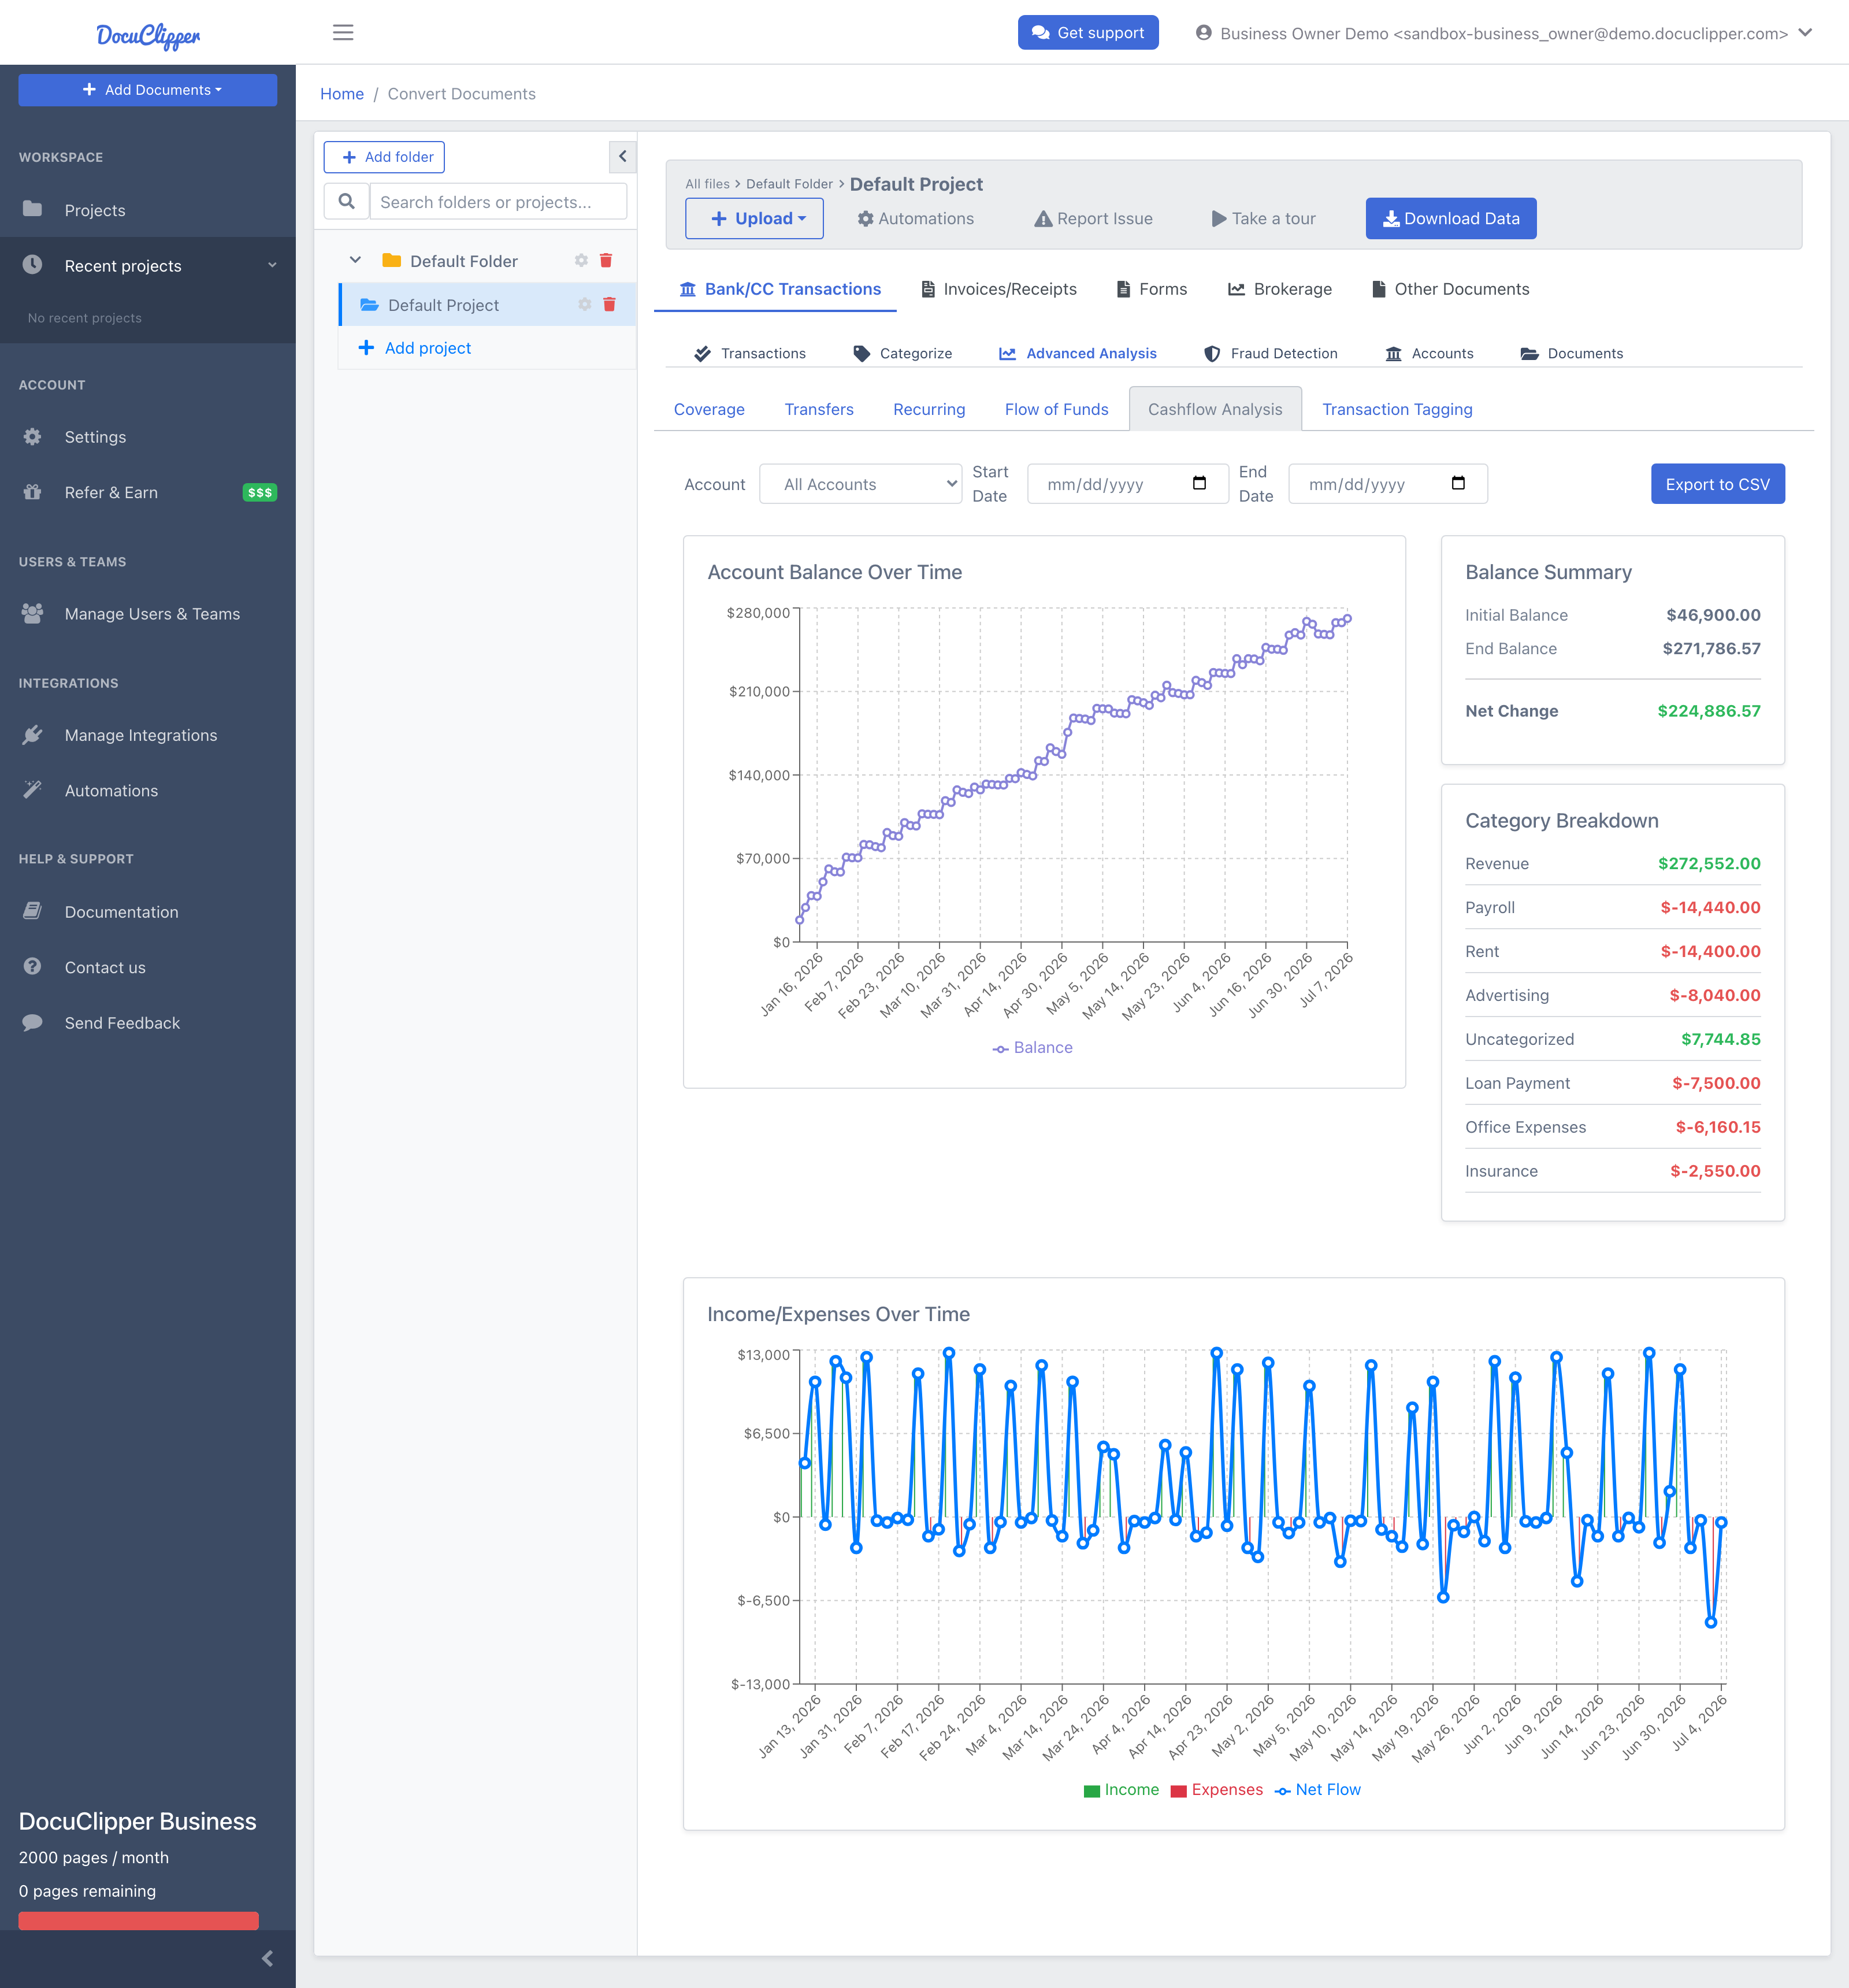
Task: Open Start Date calendar picker icon
Action: click(1199, 483)
